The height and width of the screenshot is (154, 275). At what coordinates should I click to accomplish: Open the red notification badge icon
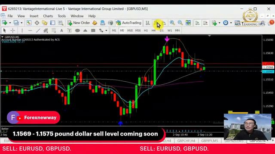pyautogui.click(x=272, y=23)
